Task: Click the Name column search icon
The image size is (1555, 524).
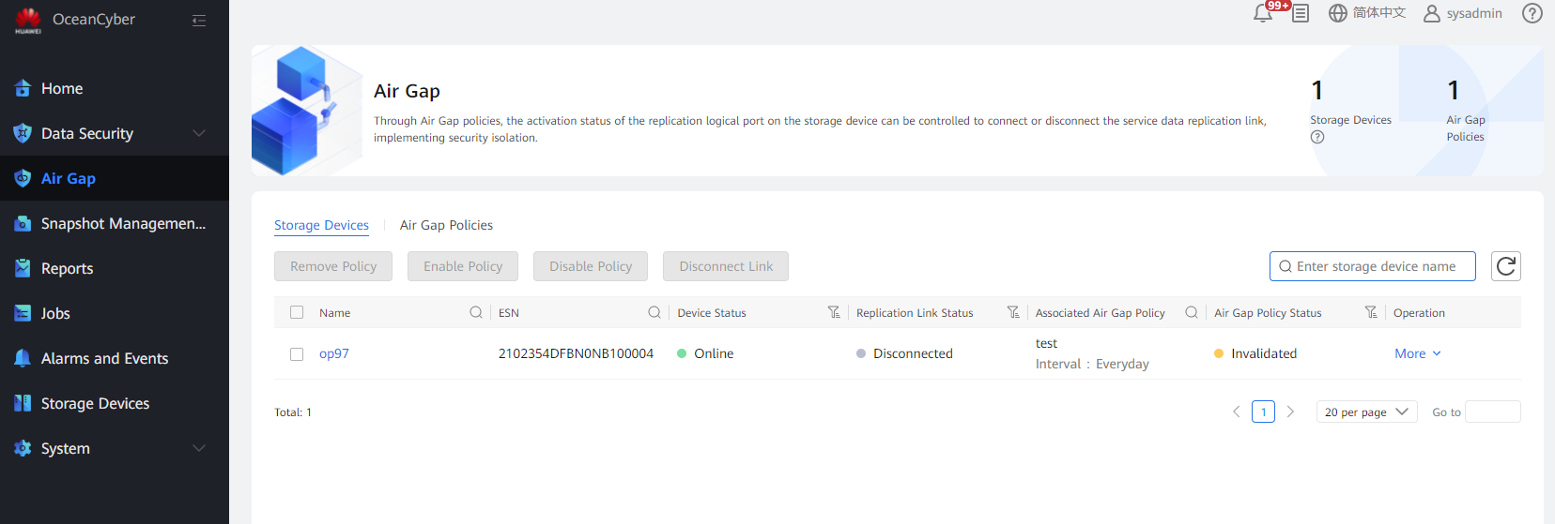Action: tap(476, 312)
